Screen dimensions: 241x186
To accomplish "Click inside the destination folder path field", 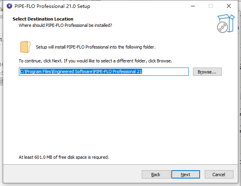I will pyautogui.click(x=104, y=71).
